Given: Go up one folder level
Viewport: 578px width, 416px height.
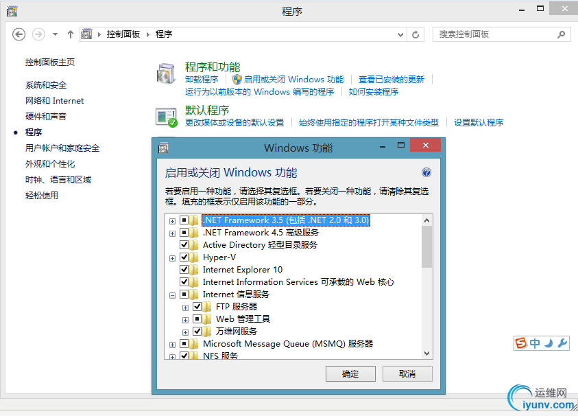Looking at the screenshot, I should pos(71,34).
